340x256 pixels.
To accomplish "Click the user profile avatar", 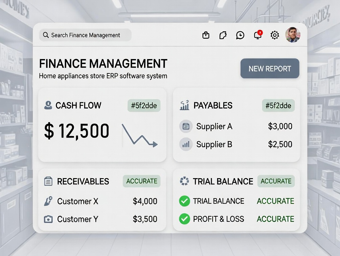I will tap(292, 35).
